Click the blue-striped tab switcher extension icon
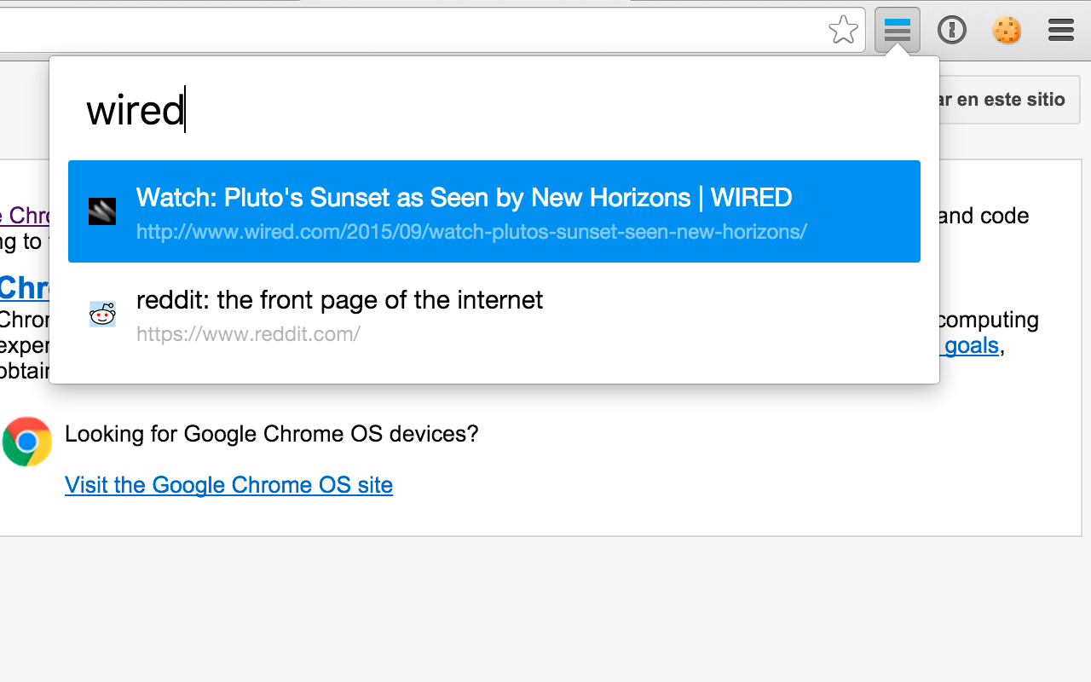 point(898,31)
